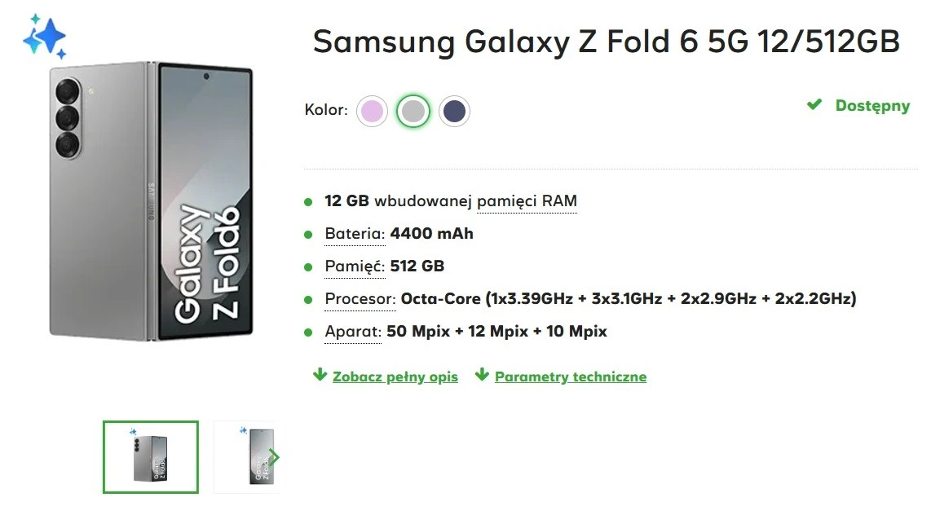This screenshot has height=524, width=931.
Task: Select the first gallery thumbnail
Action: tap(151, 457)
